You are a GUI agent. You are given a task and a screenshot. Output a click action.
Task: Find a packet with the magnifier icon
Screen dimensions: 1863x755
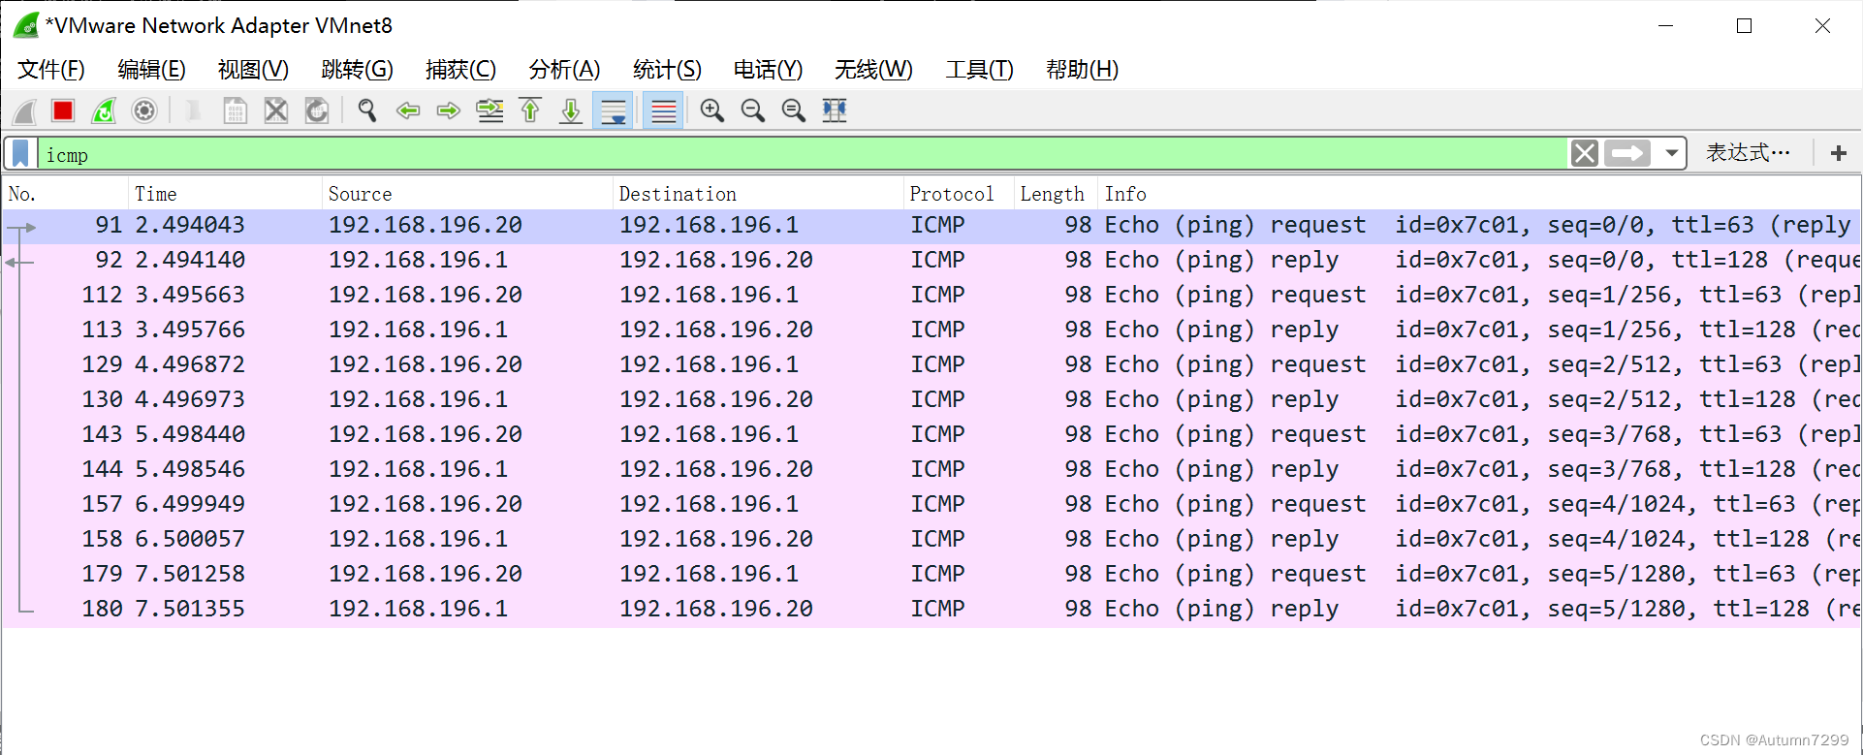[366, 110]
